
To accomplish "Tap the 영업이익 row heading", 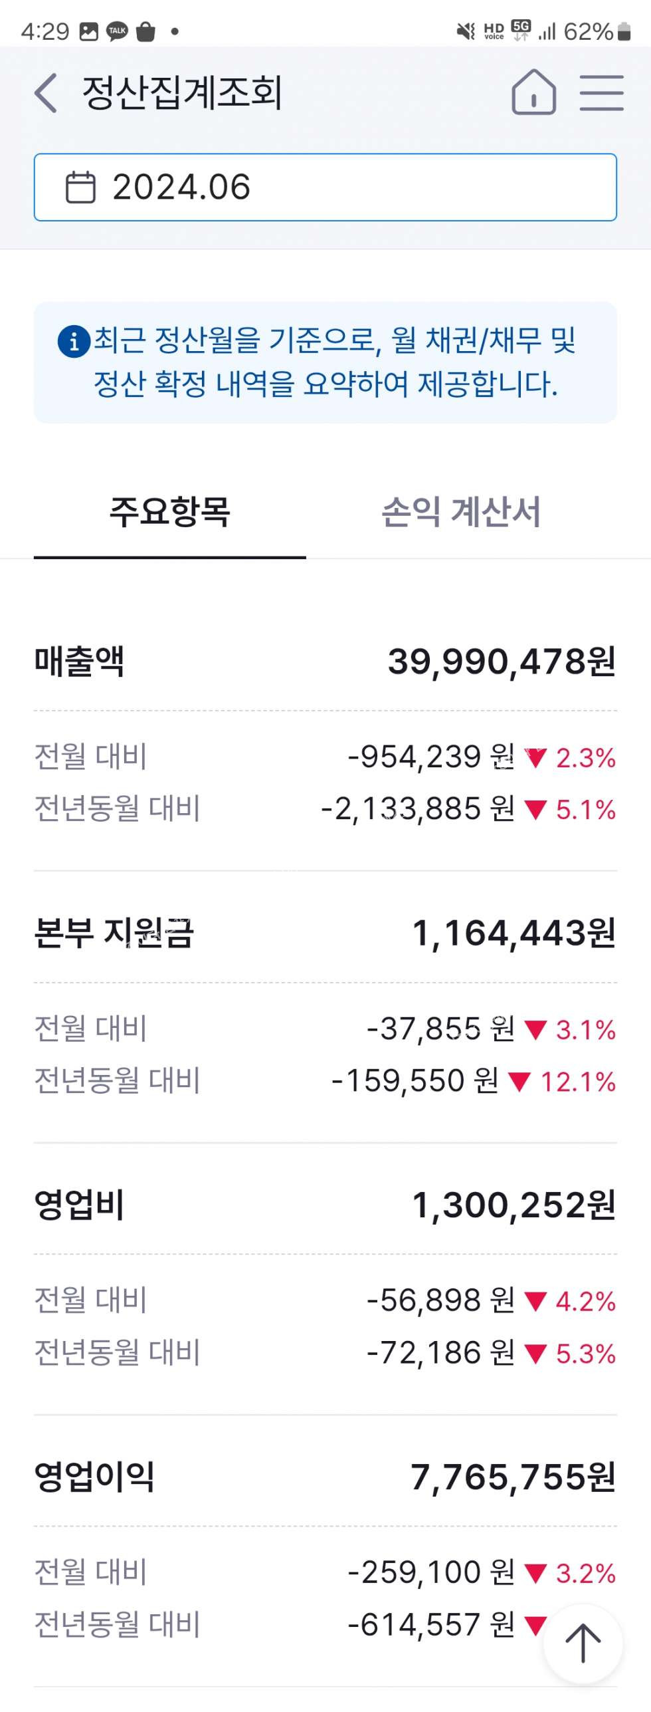I will click(x=94, y=1477).
